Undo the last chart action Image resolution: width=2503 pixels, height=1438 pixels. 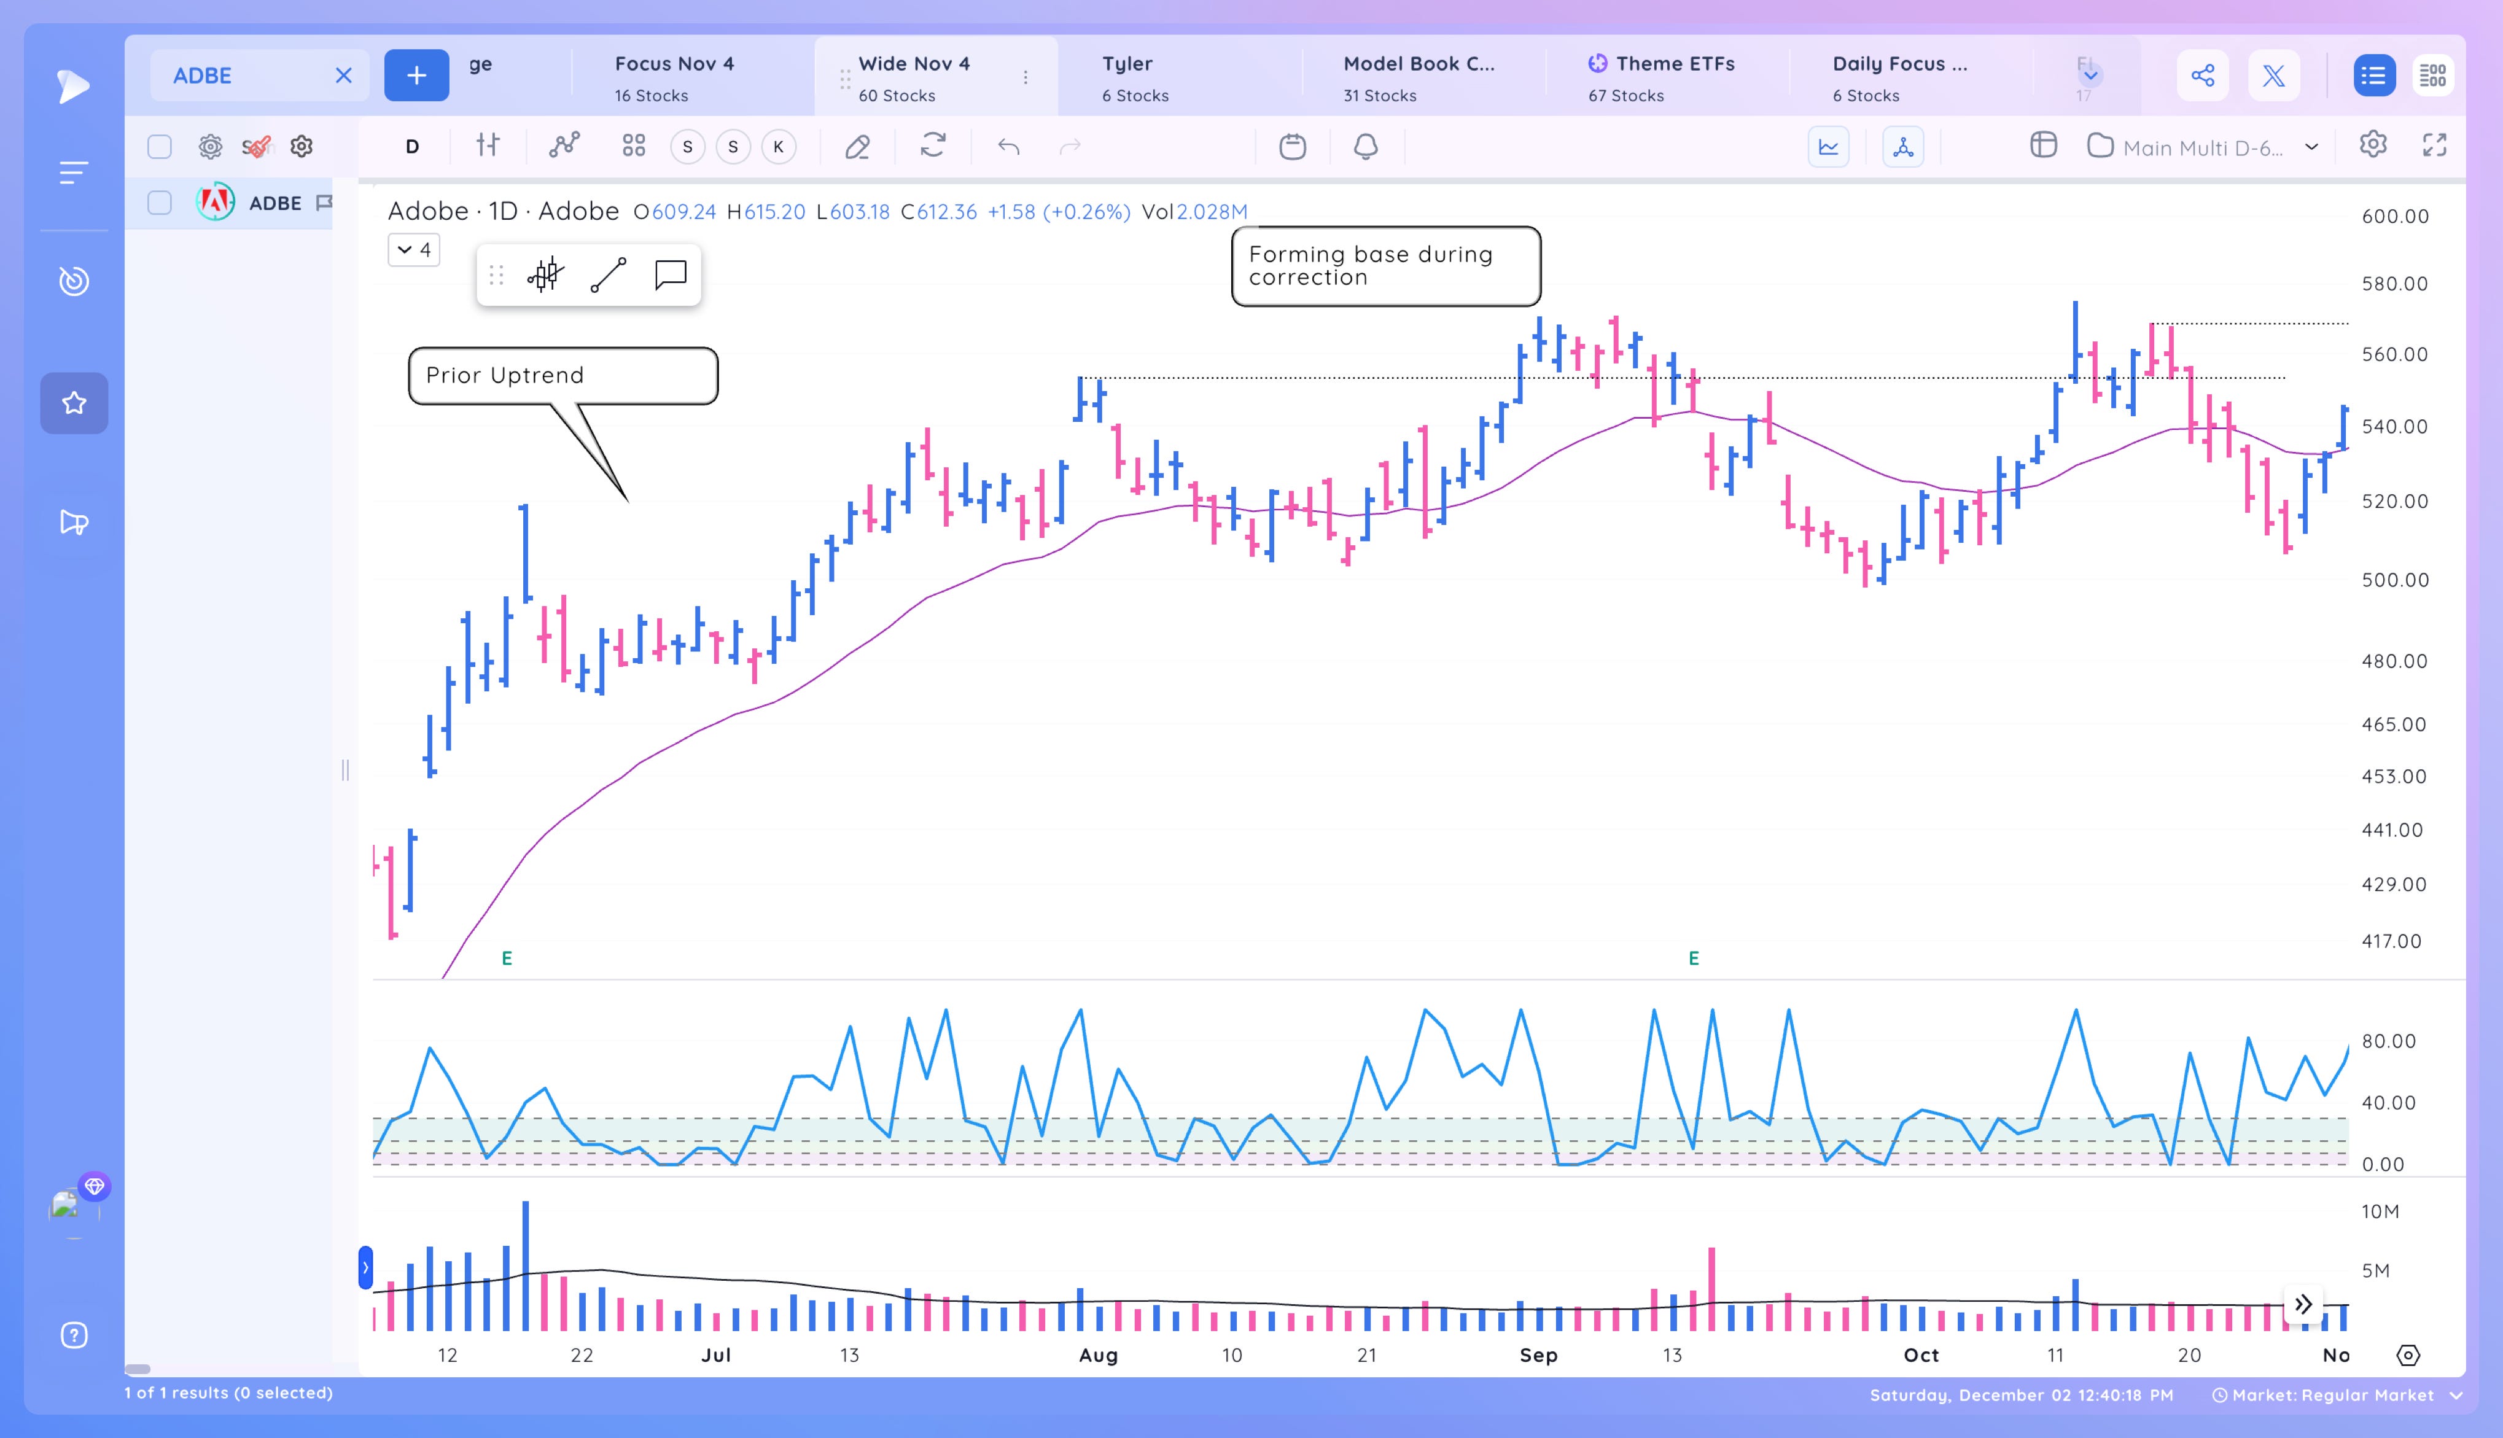tap(1008, 147)
